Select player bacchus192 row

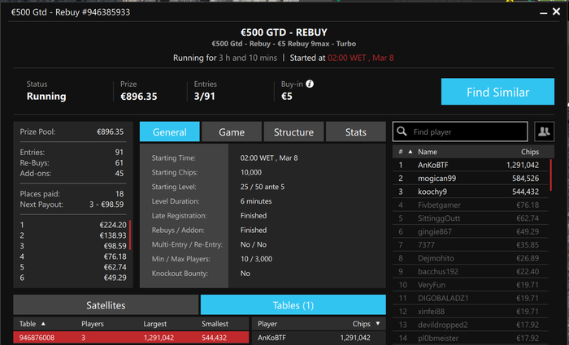coord(471,271)
